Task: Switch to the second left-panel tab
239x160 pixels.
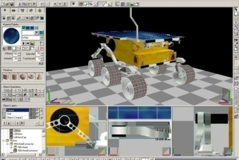Action: point(14,10)
